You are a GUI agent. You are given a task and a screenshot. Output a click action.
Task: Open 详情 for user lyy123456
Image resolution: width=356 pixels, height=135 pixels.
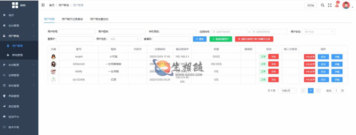tap(337, 80)
